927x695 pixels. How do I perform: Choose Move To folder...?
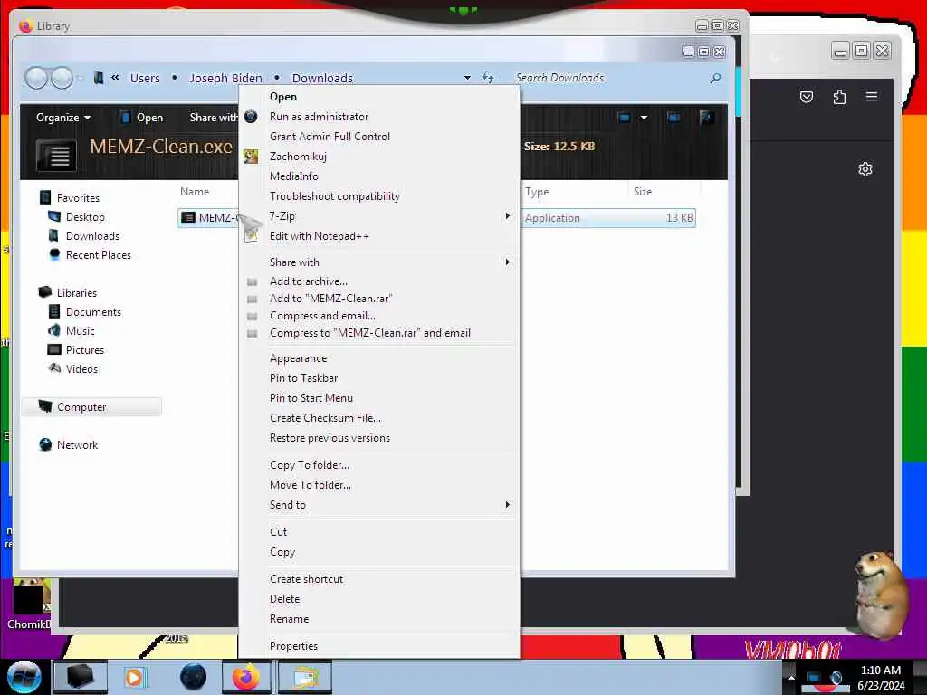[310, 485]
